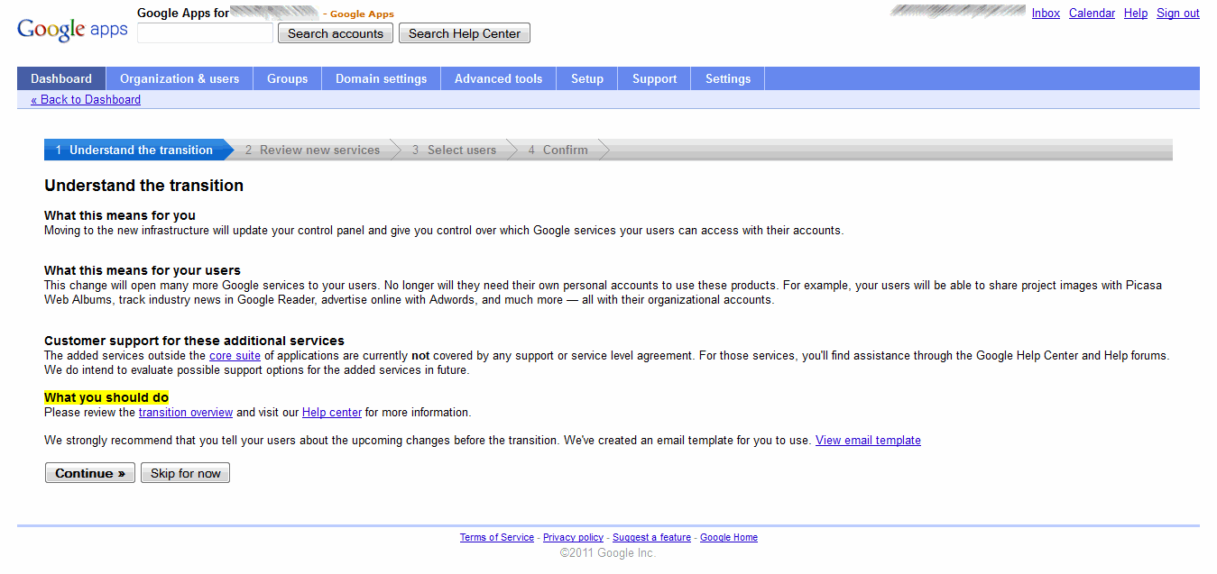This screenshot has width=1217, height=574.
Task: Open the Inbox link
Action: tap(1046, 14)
